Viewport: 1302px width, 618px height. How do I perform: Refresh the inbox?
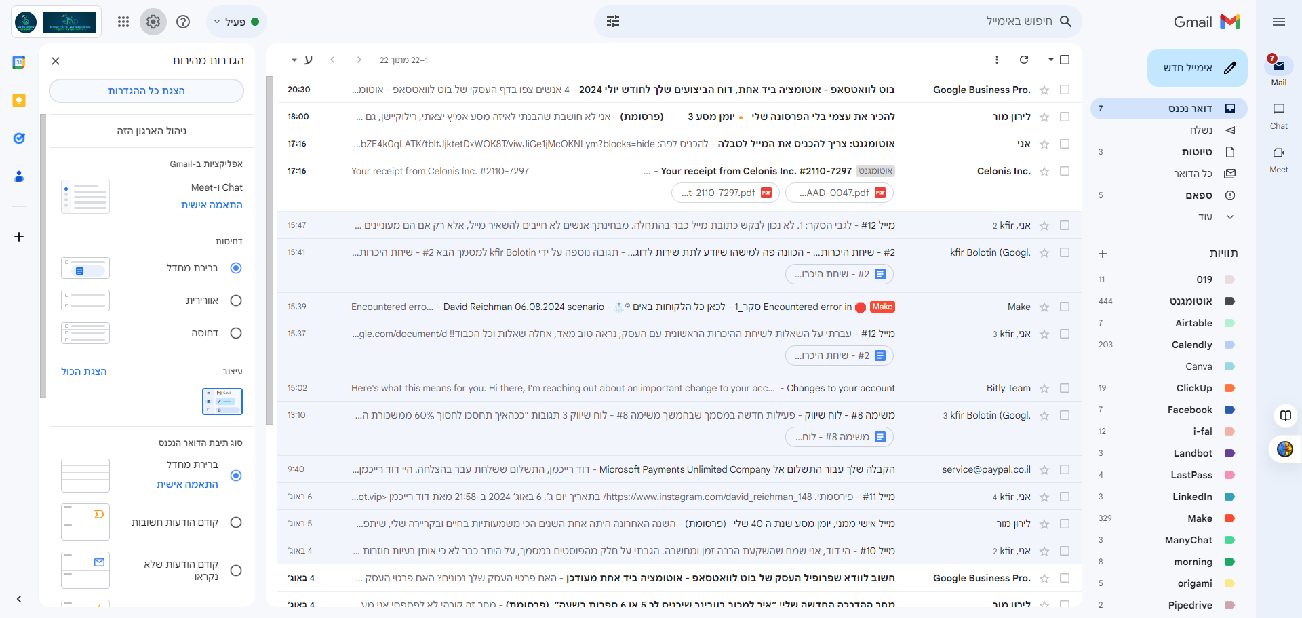coord(1024,60)
